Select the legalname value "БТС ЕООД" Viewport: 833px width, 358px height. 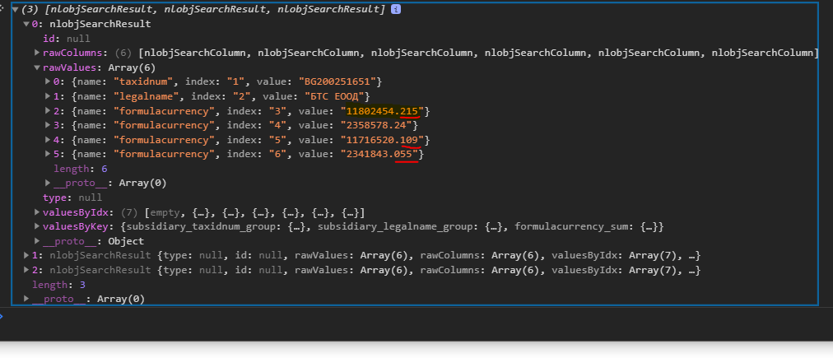[x=334, y=96]
